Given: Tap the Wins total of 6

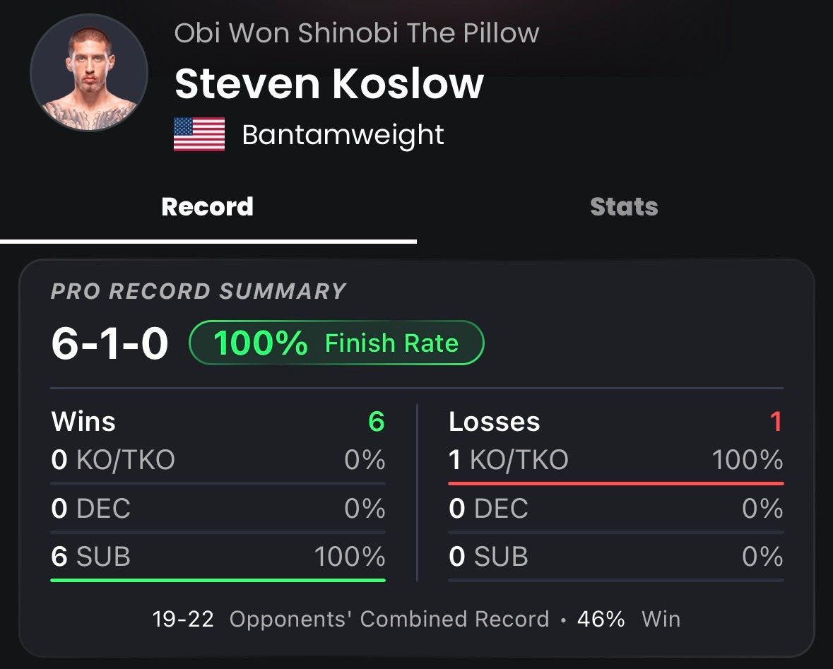Looking at the screenshot, I should tap(376, 421).
